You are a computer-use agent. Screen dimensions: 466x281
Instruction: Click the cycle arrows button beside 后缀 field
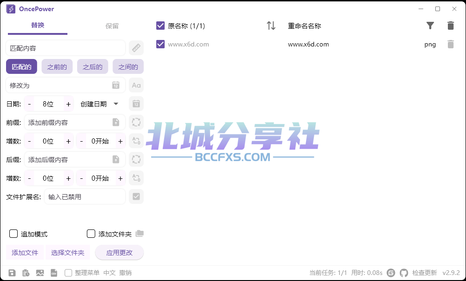pyautogui.click(x=136, y=159)
